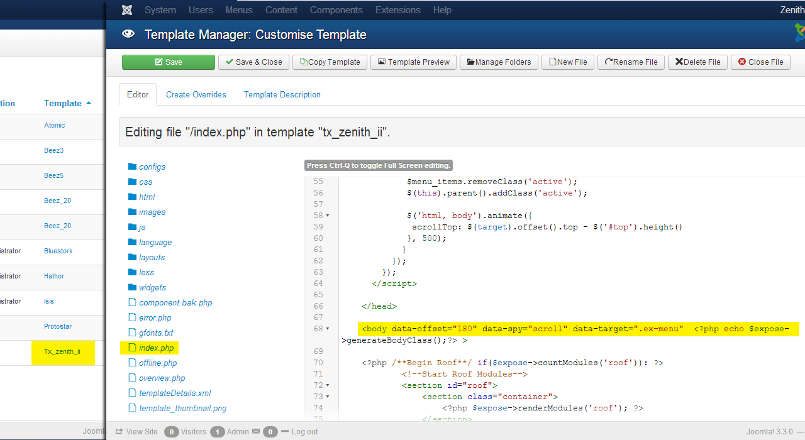Open the templateDetails.xml file icon

point(131,393)
